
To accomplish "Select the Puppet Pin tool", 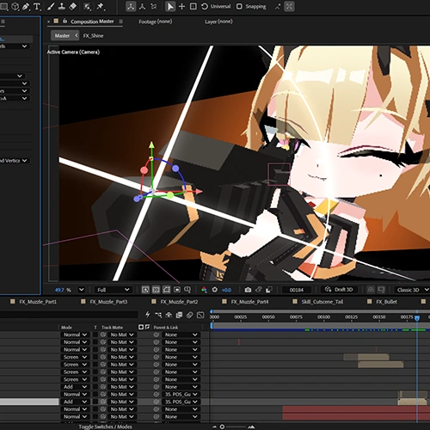I will pyautogui.click(x=101, y=6).
